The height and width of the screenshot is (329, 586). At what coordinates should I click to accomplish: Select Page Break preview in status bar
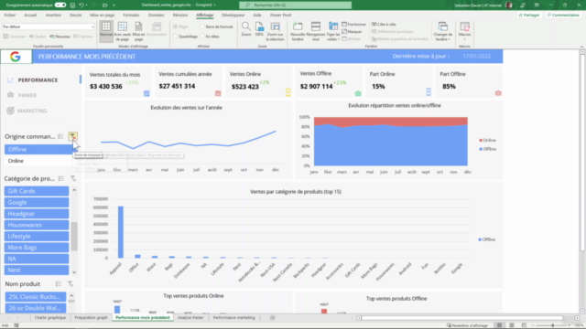click(x=524, y=325)
